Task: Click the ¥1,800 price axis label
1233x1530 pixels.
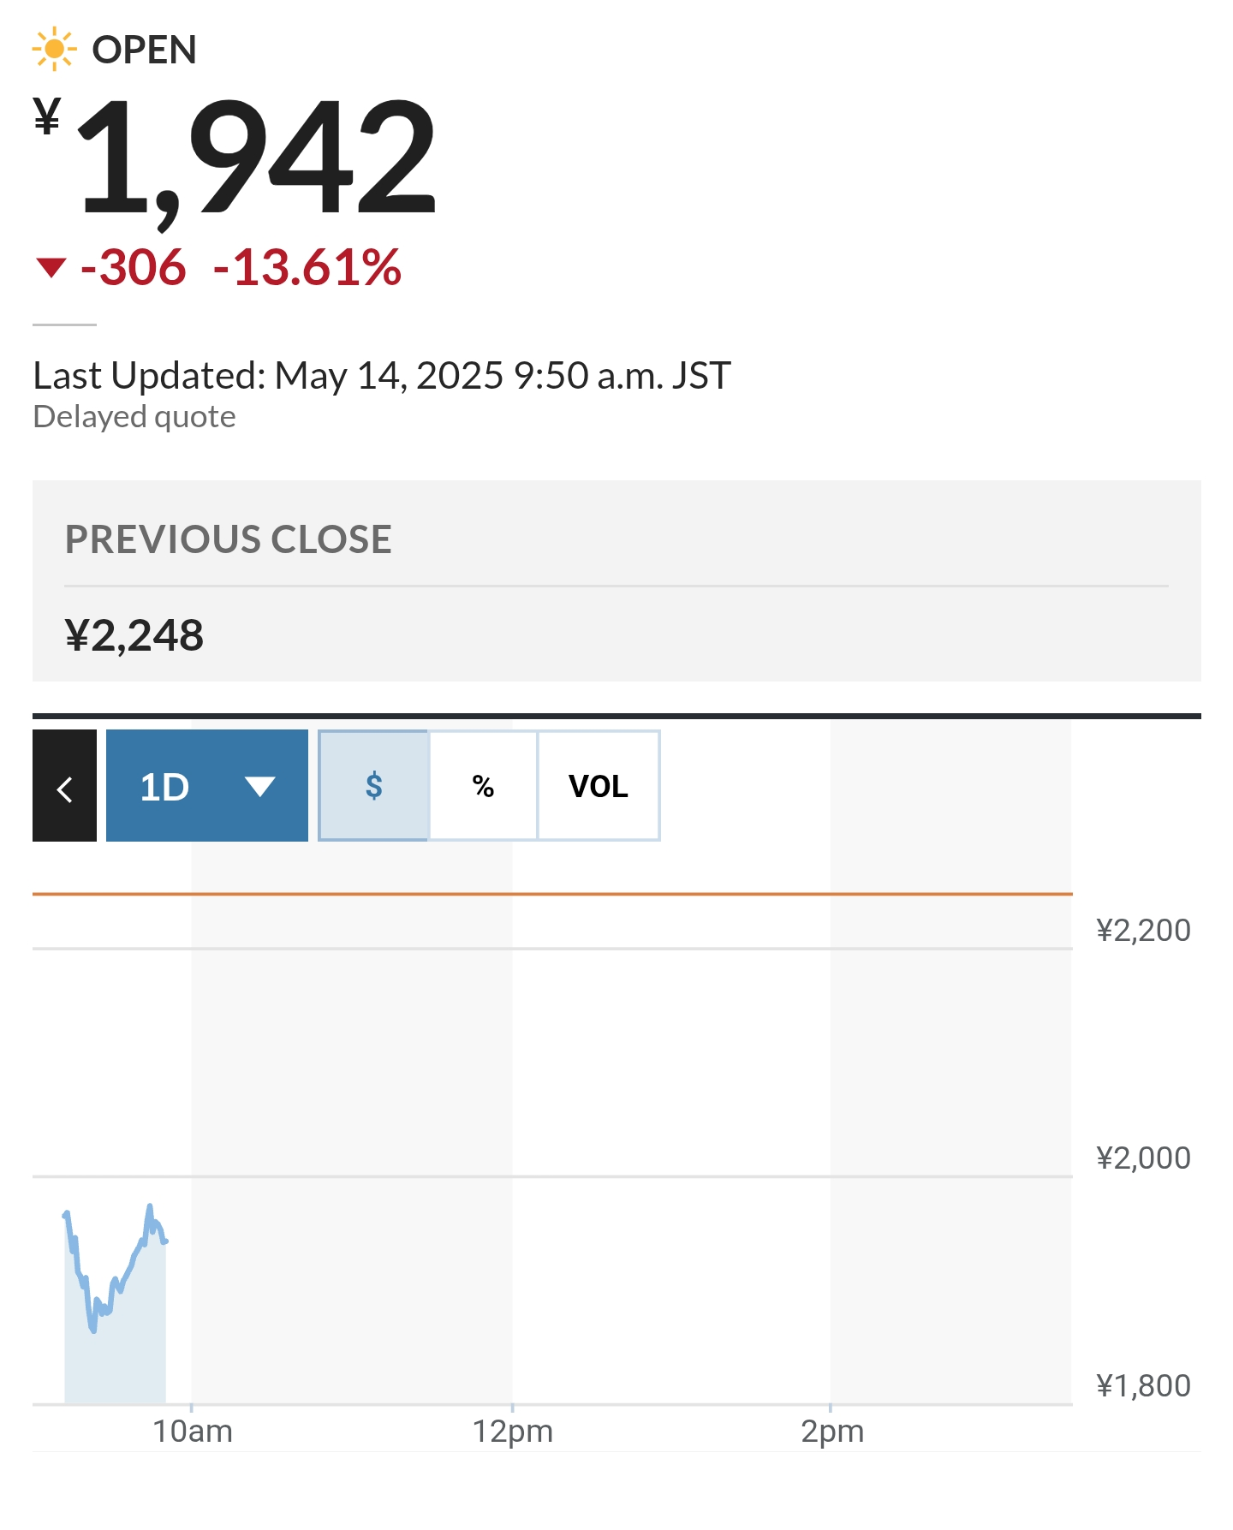Action: [1142, 1386]
